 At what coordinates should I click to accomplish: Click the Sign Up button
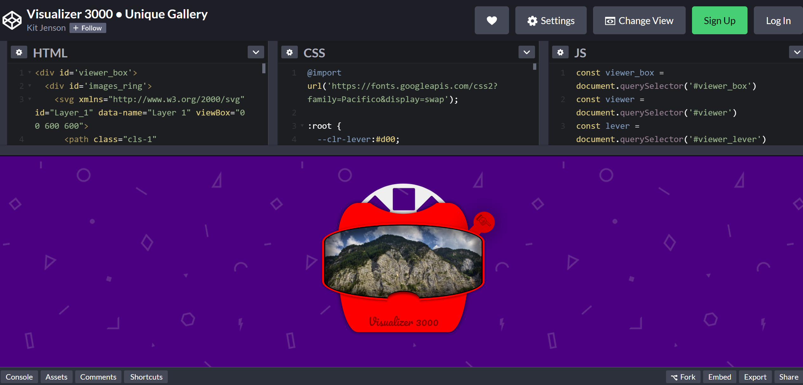point(719,21)
